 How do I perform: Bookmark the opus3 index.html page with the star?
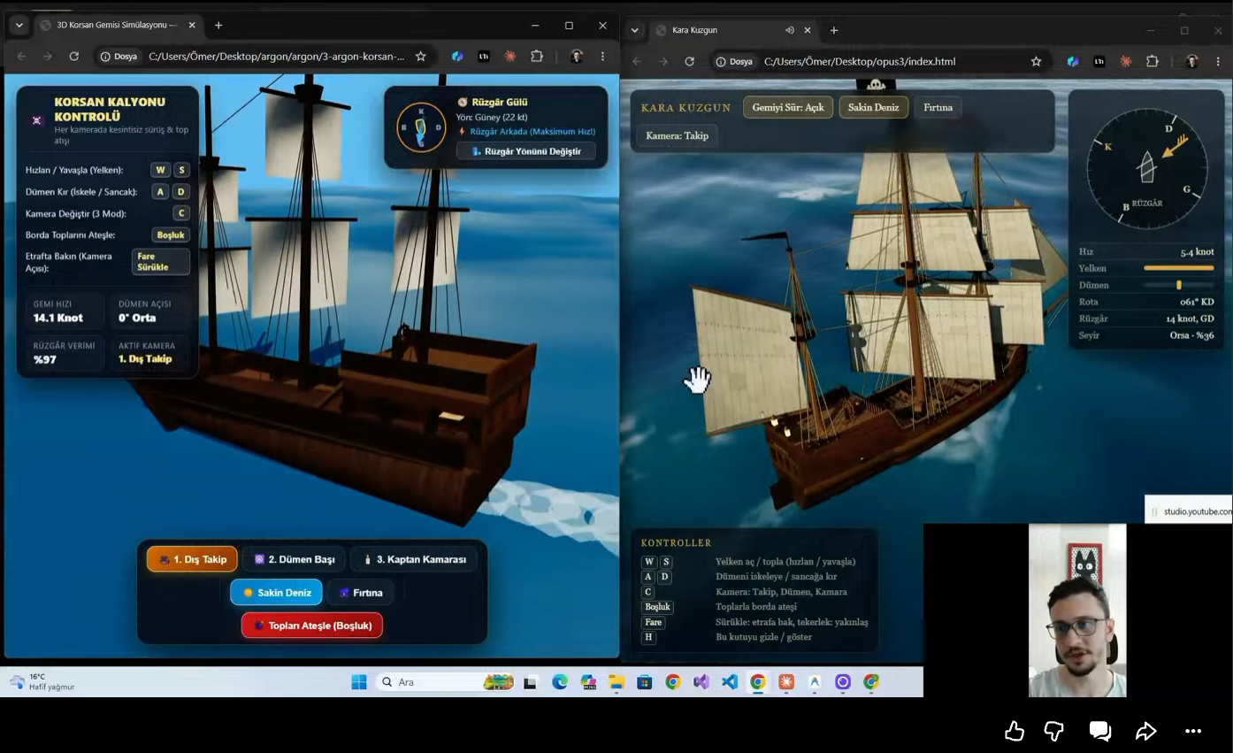(1036, 61)
